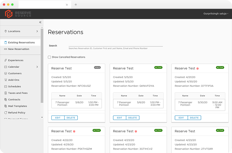This screenshot has width=232, height=153.
Task: Expand the Calendar submenu chevron
Action: [37, 67]
